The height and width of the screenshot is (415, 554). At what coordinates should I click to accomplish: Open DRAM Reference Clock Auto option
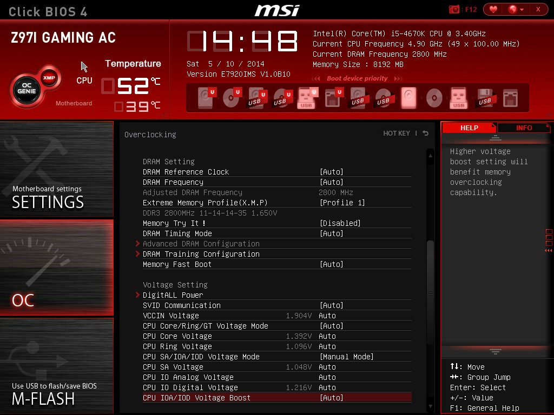[332, 172]
